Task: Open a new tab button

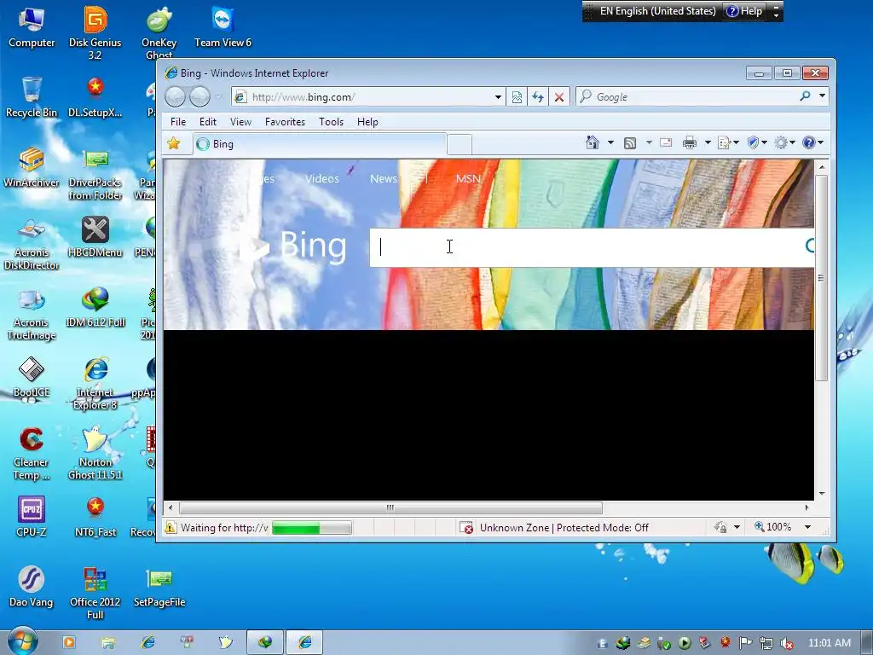Action: point(460,145)
